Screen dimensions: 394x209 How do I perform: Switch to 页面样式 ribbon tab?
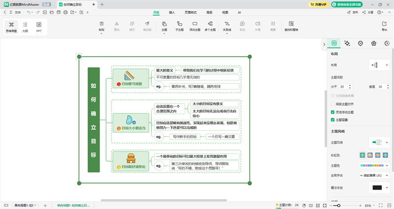pos(190,12)
